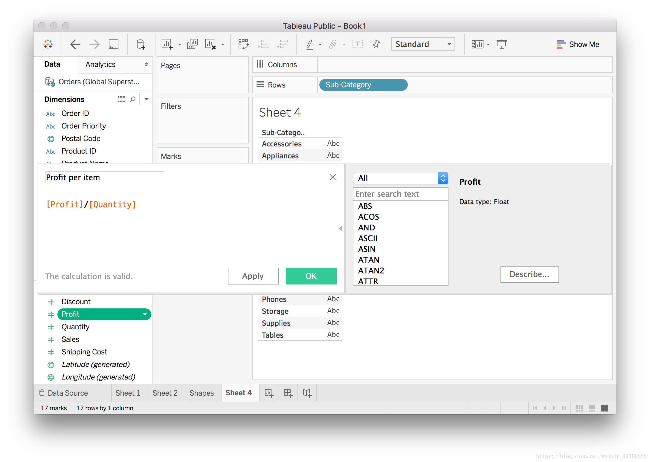Click the Appliances row in Sheet 4
This screenshot has width=650, height=462.
point(300,156)
